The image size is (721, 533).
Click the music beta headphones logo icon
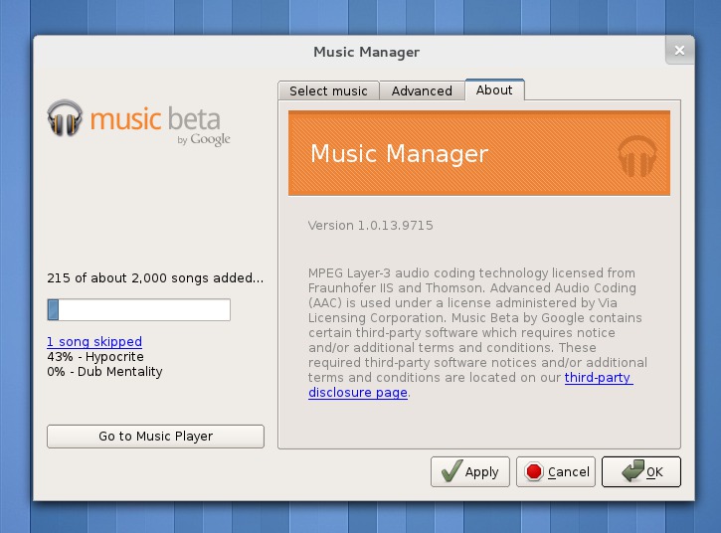pos(65,118)
